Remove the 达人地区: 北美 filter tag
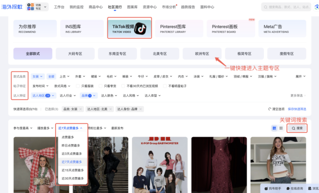 point(110,109)
